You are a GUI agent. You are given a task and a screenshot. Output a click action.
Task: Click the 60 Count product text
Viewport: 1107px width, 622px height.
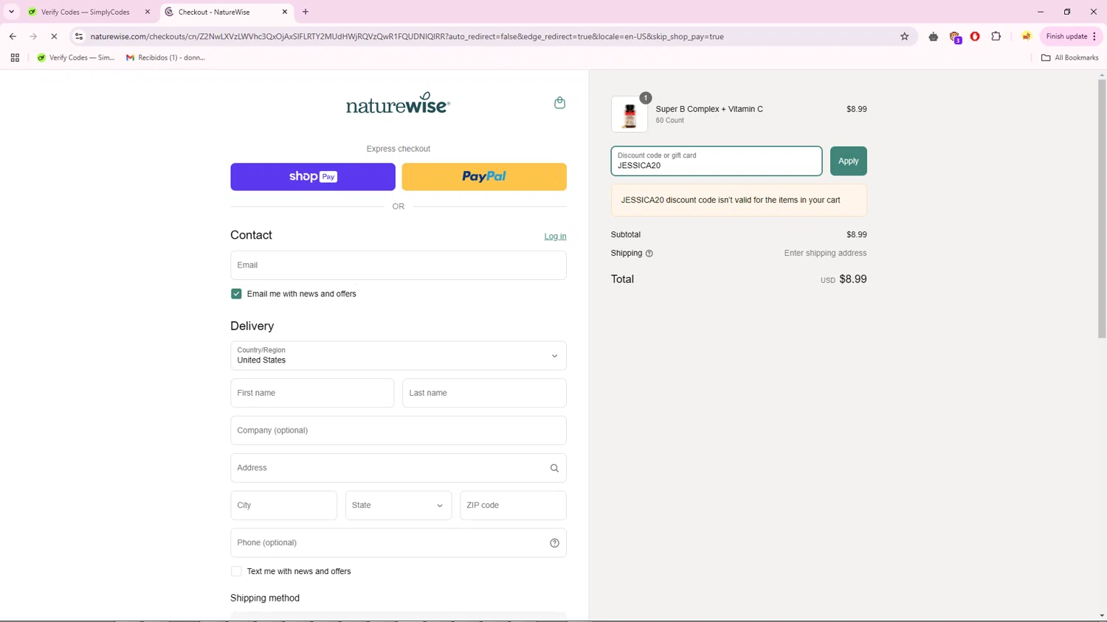tap(670, 121)
